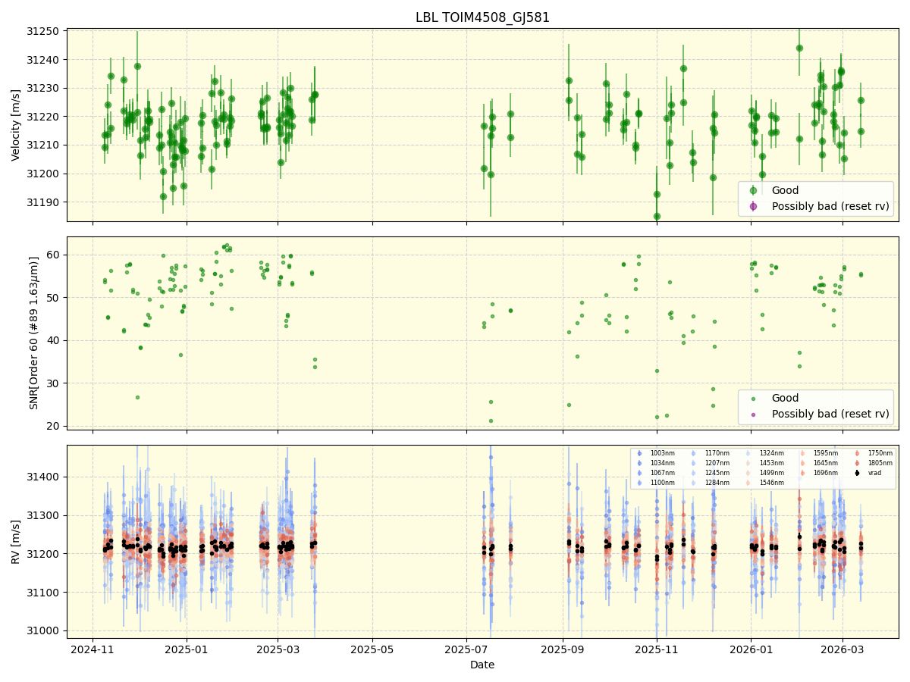
Task: Click the 31210 velocity tick label
Action: tap(44, 145)
